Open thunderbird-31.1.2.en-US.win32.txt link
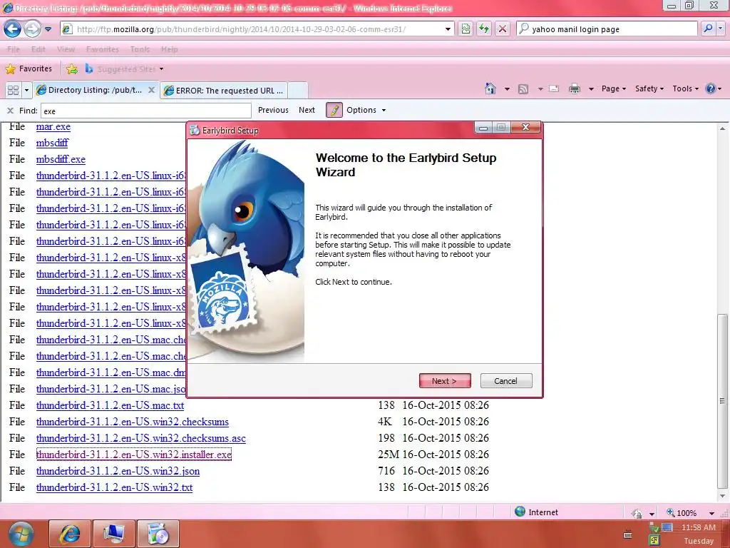Screen dimensions: 730x548 [x=115, y=487]
